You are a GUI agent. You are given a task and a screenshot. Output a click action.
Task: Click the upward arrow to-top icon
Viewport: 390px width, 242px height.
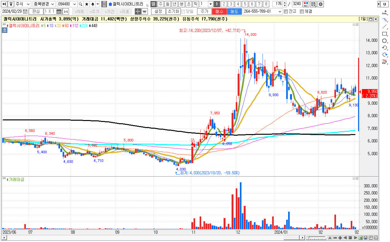(x=11, y=4)
